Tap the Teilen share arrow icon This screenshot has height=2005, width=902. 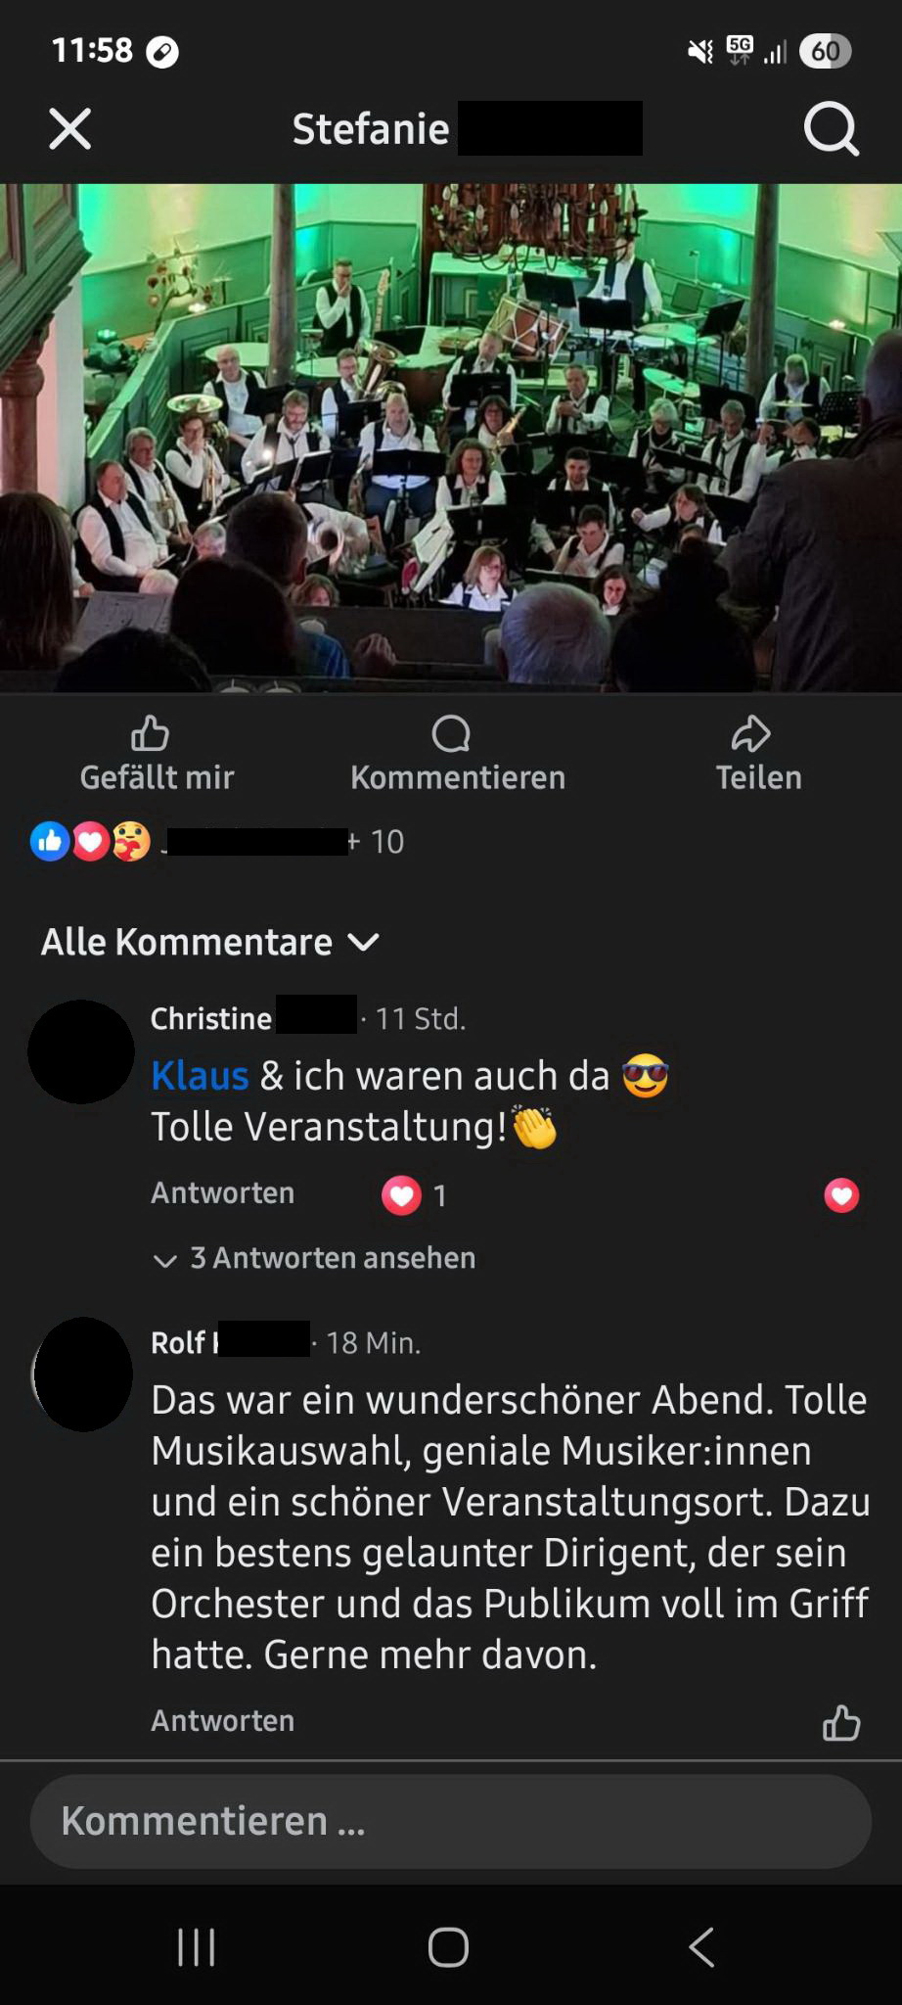pyautogui.click(x=750, y=732)
